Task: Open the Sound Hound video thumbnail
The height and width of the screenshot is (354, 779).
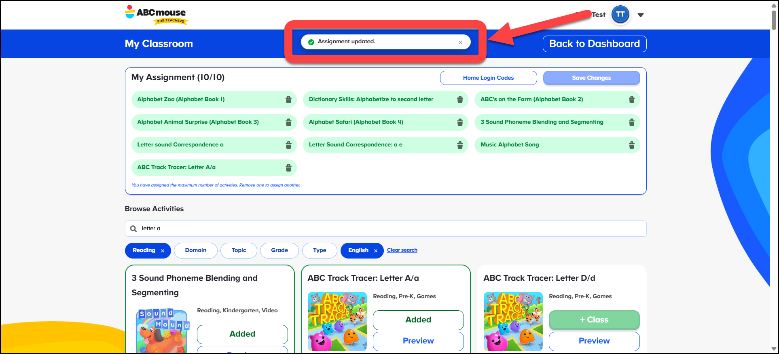Action: click(x=163, y=331)
